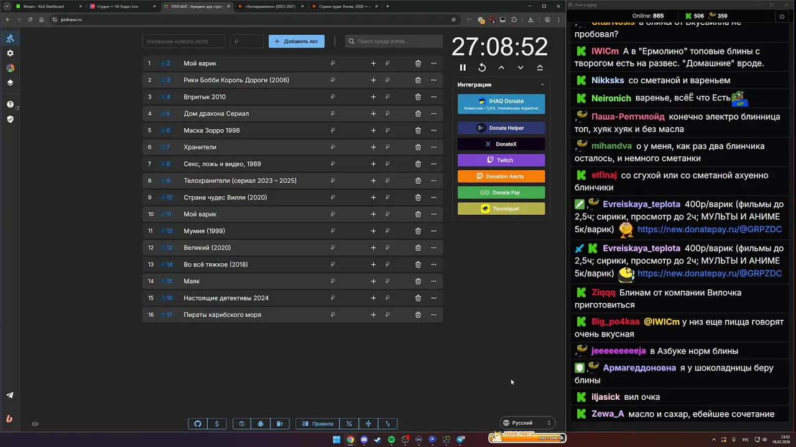Add amount to Маяк lot

373,281
